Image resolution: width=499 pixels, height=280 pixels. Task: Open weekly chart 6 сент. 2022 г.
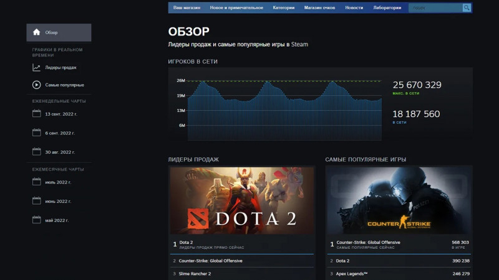tap(59, 133)
